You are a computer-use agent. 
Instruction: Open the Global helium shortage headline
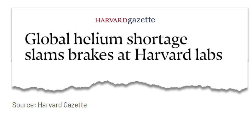[x=123, y=47]
